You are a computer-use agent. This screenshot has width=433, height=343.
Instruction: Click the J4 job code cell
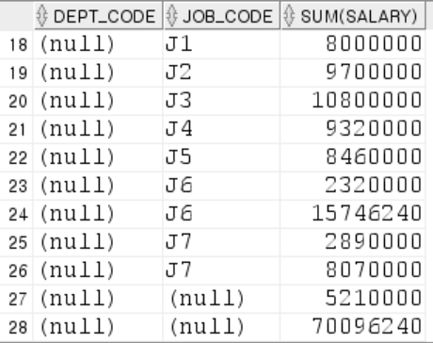tap(221, 129)
